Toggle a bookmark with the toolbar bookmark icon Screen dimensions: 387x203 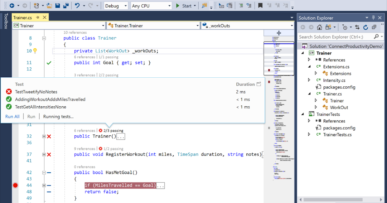pyautogui.click(x=260, y=6)
